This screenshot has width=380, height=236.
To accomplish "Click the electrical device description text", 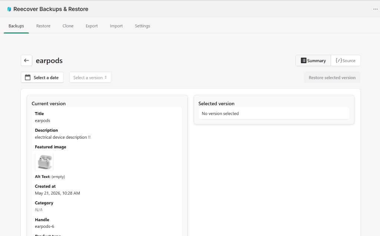I will point(63,137).
